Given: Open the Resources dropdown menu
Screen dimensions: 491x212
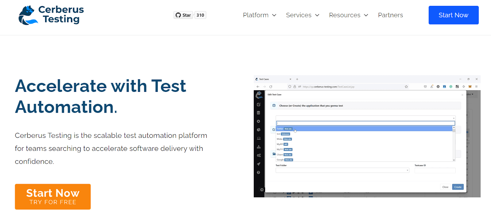Looking at the screenshot, I should (348, 15).
